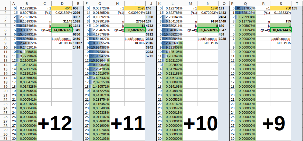
Task: Select column header Q
Action: [x=245, y=4]
